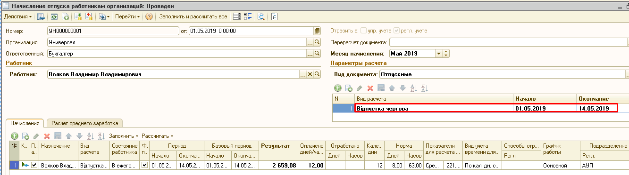Toggle упр. учете checkbox

pyautogui.click(x=363, y=31)
